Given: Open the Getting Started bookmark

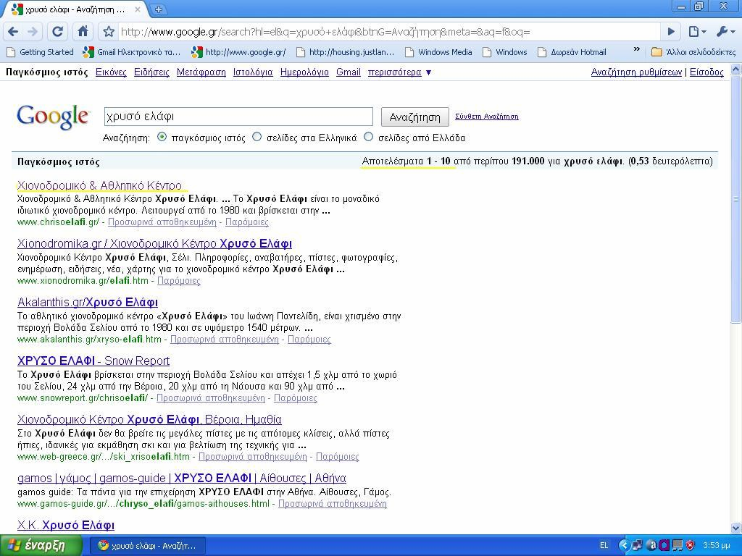Looking at the screenshot, I should point(40,52).
